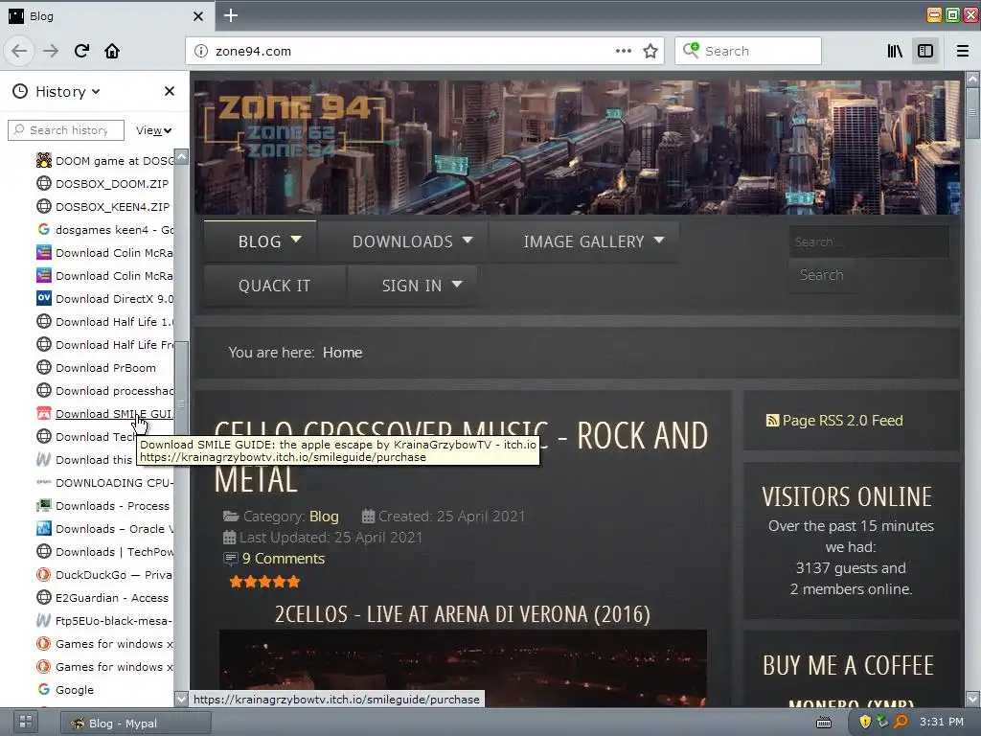Open Downloads – Oracle history entry
Screen dimensions: 981x736
pos(105,529)
